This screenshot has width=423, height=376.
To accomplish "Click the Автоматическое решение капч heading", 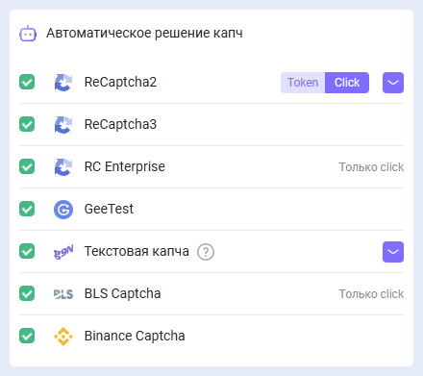I will point(144,33).
